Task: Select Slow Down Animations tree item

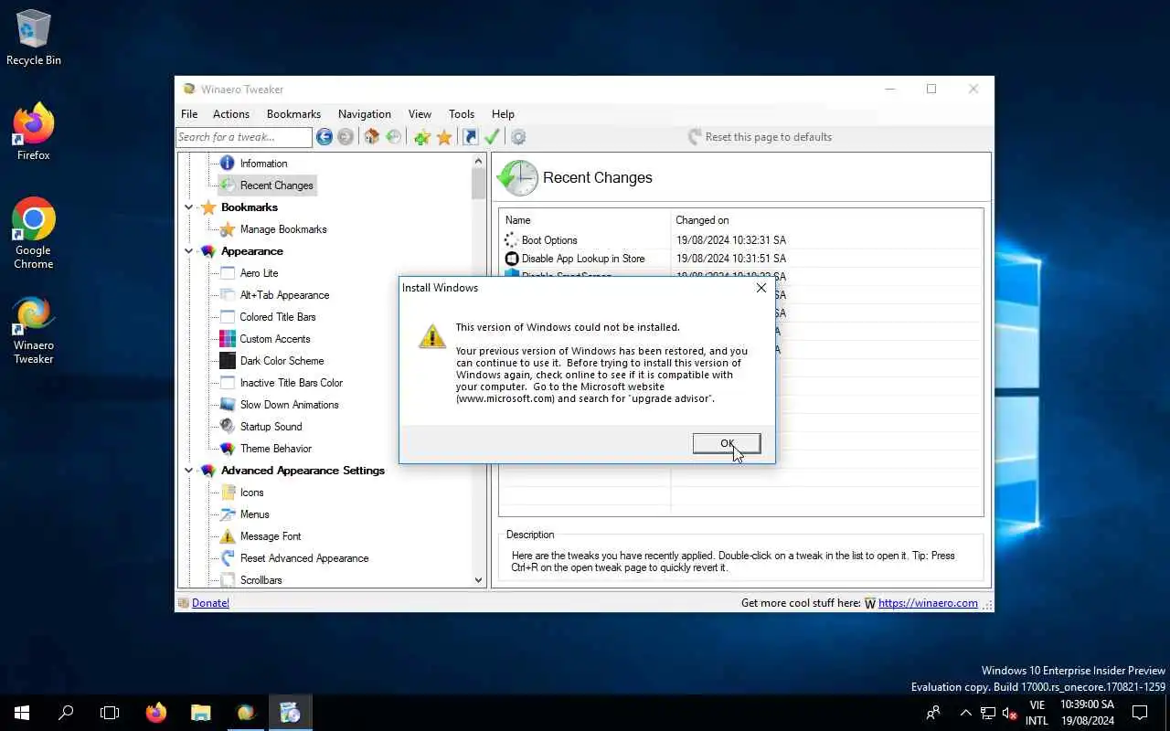Action: click(289, 405)
